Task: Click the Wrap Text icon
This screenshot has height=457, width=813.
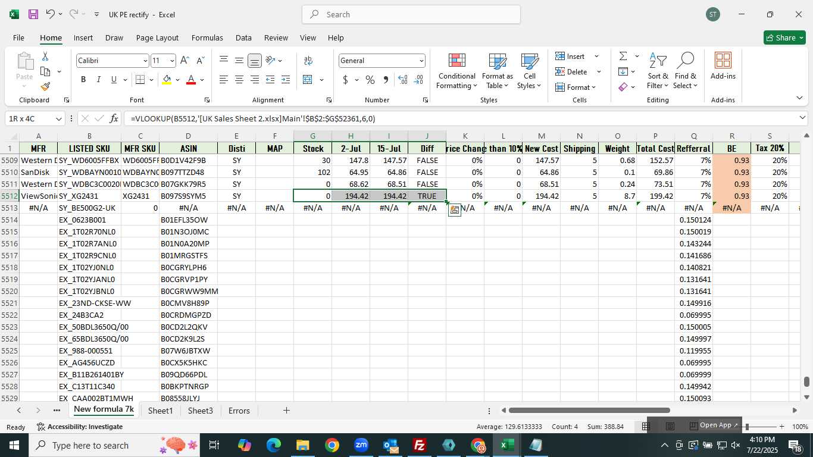Action: click(x=308, y=61)
